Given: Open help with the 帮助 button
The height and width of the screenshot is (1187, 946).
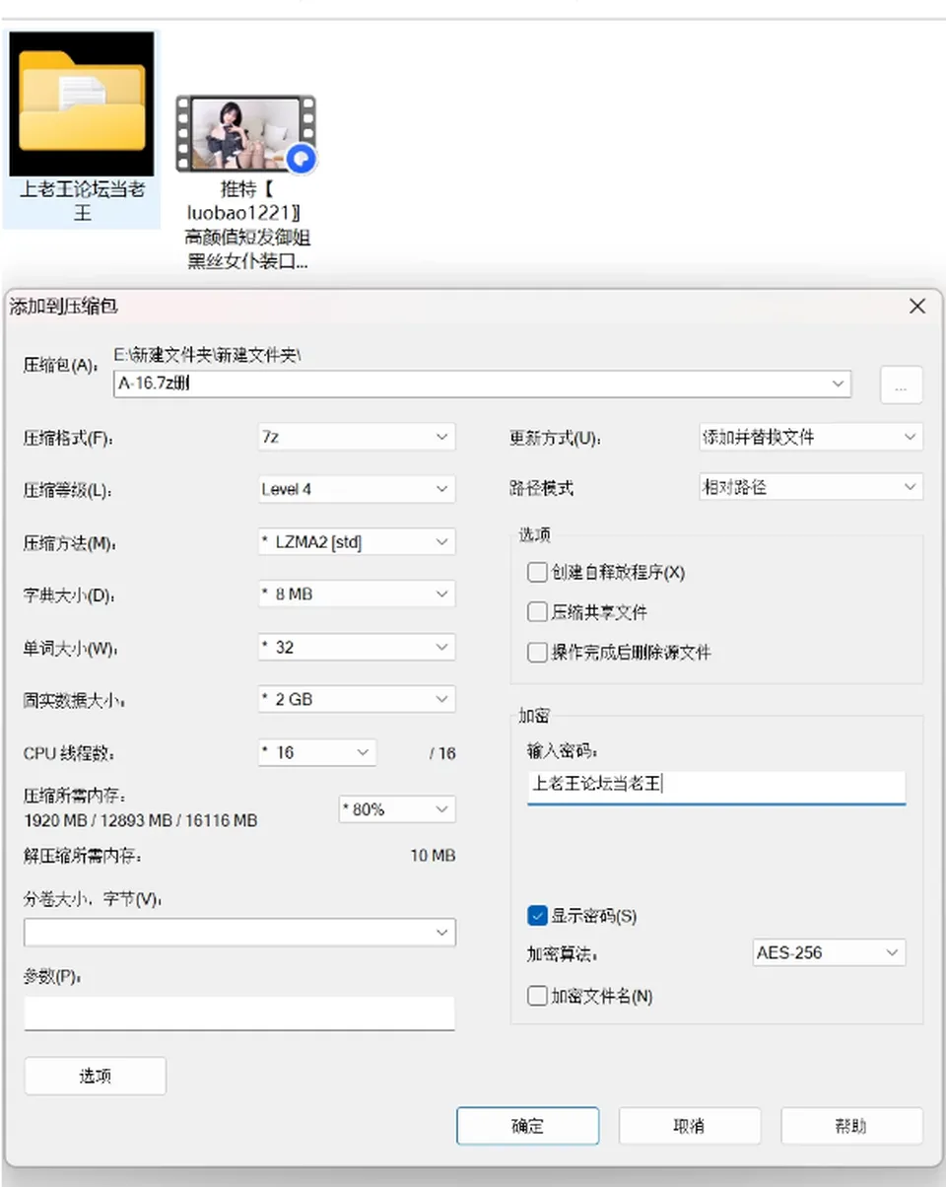Looking at the screenshot, I should [x=851, y=1126].
